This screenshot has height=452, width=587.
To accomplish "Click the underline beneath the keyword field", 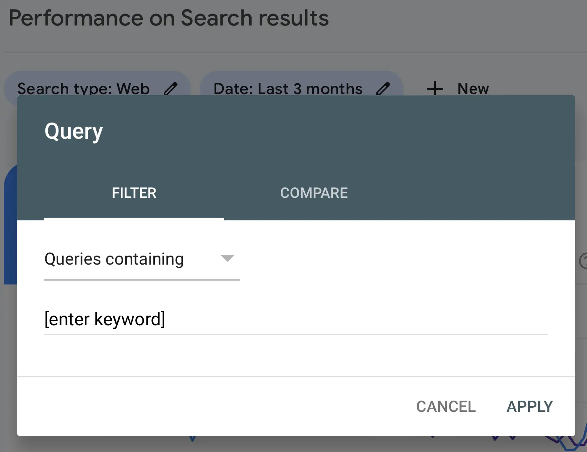I will (295, 334).
